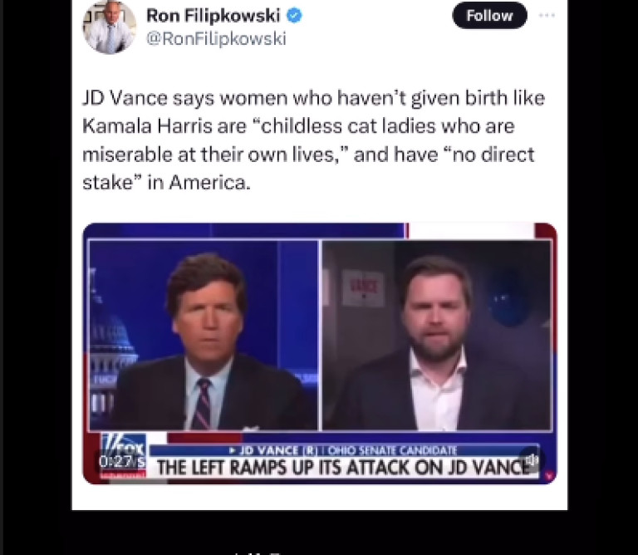The width and height of the screenshot is (638, 555).
Task: Visit the @RonFilipkowski handle link
Action: [x=216, y=39]
